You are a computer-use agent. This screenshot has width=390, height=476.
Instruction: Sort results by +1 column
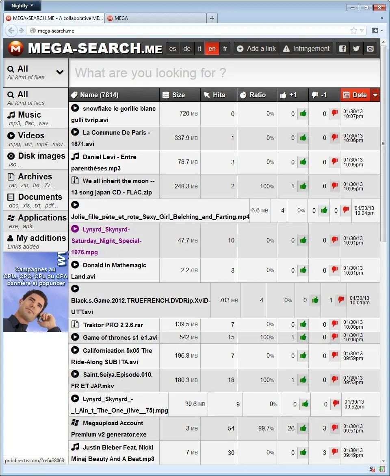coord(293,95)
